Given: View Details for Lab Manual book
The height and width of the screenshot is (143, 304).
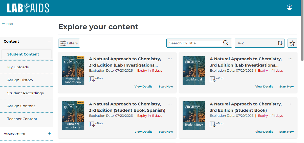Looking at the screenshot, I should 264,87.
